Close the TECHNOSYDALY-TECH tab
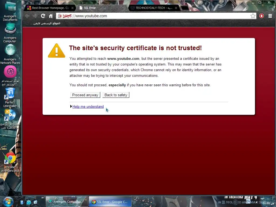 pos(176,8)
